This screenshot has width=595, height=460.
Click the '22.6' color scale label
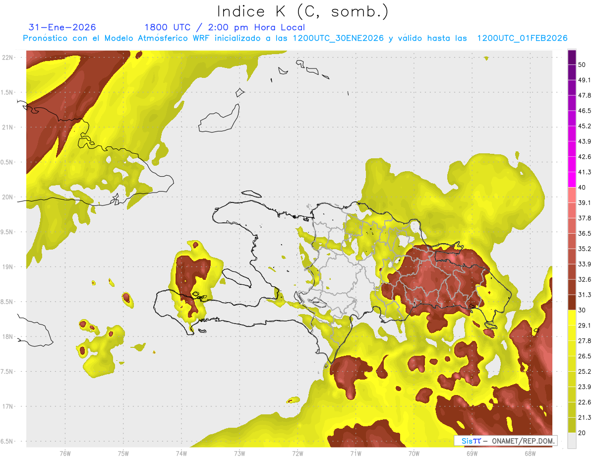pos(585,402)
